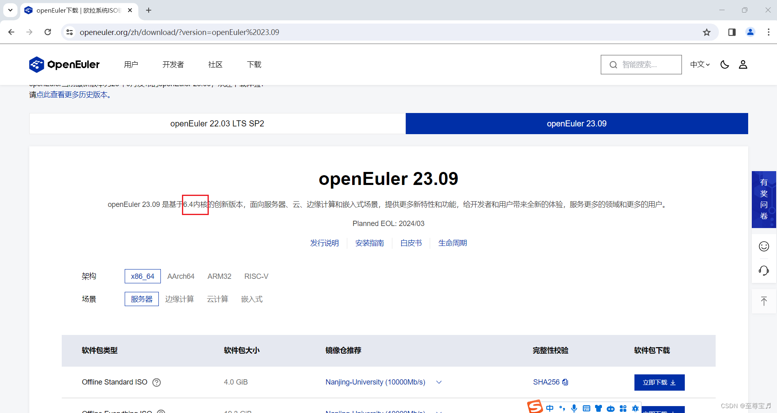The height and width of the screenshot is (413, 777).
Task: Open the 用户 navigation menu
Action: (131, 65)
